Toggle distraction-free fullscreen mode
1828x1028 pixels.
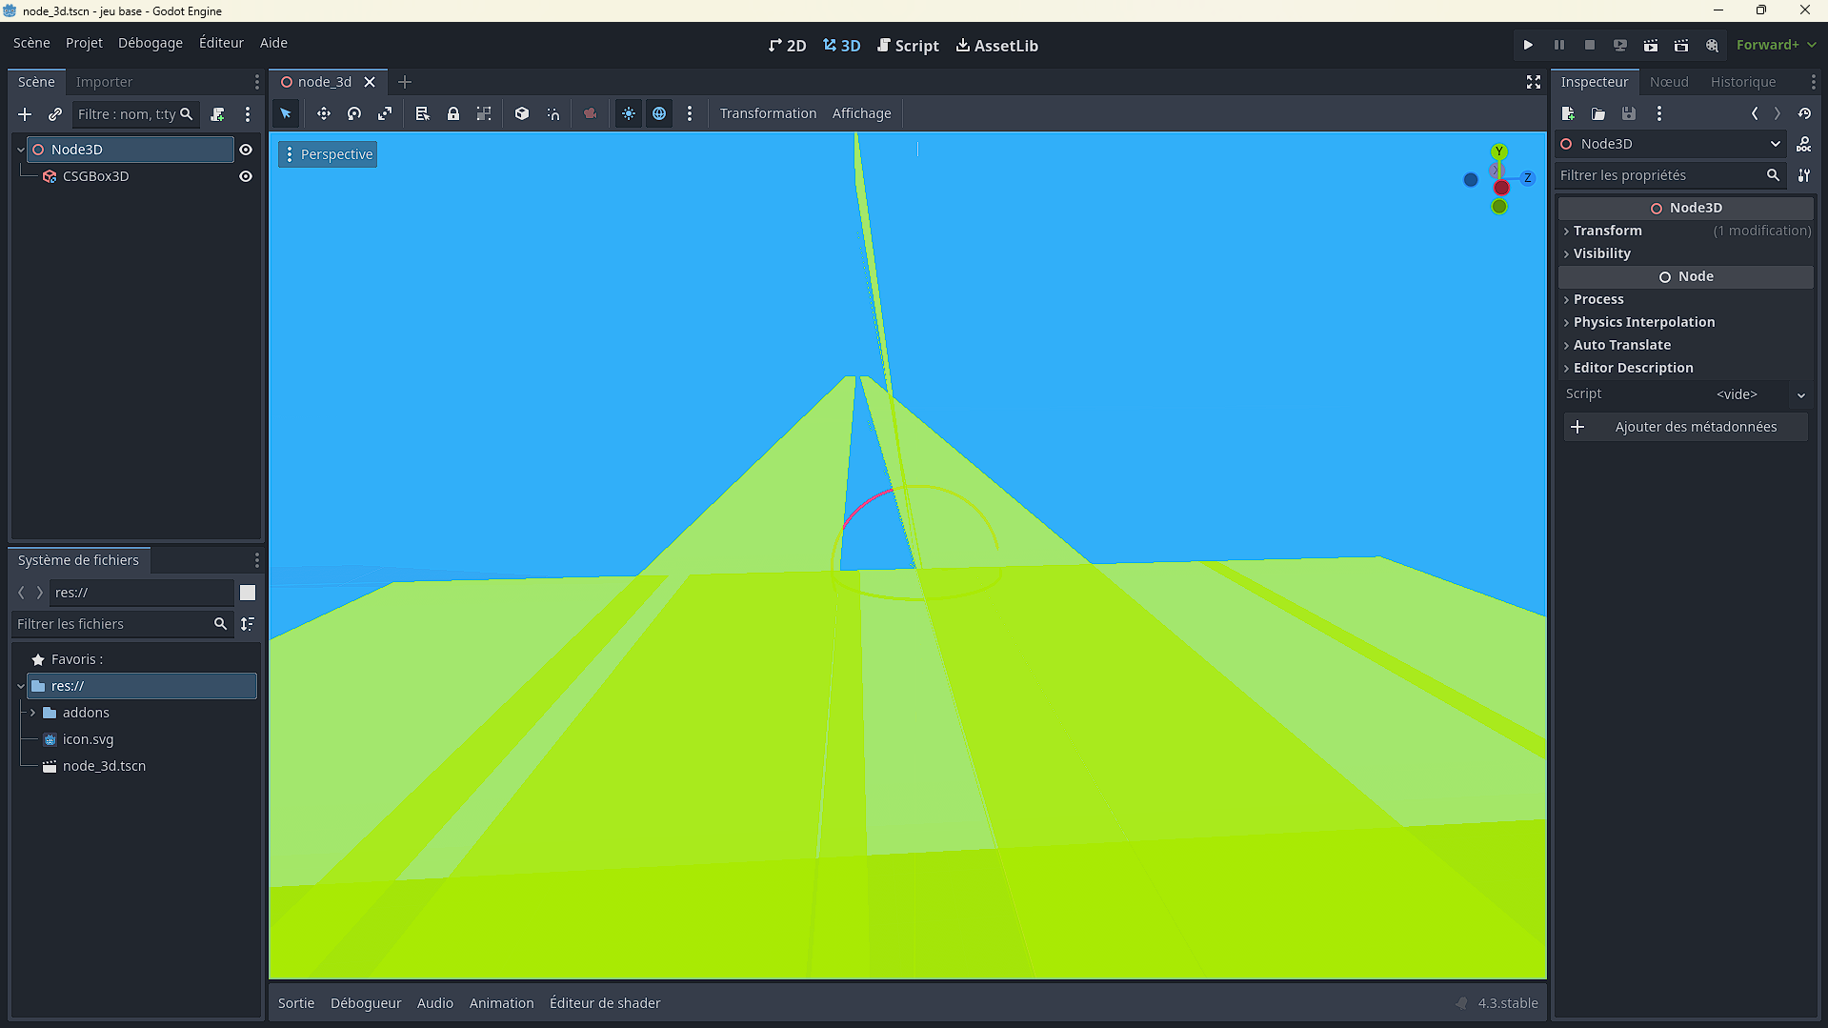pos(1533,82)
